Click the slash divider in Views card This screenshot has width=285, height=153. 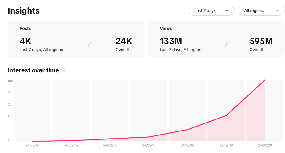(226, 44)
